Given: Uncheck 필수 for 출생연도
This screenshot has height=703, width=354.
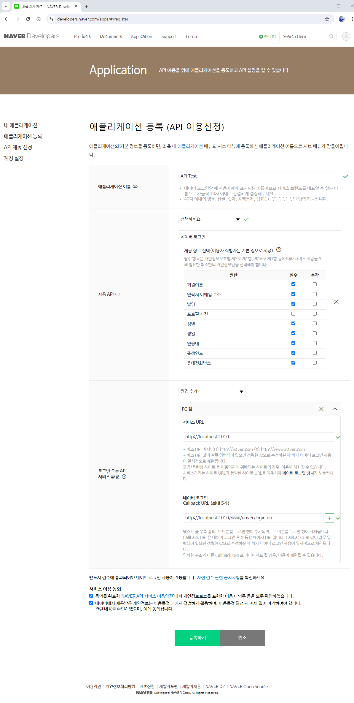Looking at the screenshot, I should (x=294, y=353).
